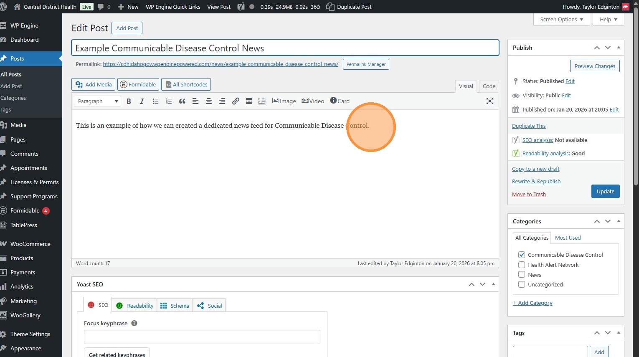Check the Uncategorized category
The width and height of the screenshot is (639, 357).
tap(522, 285)
